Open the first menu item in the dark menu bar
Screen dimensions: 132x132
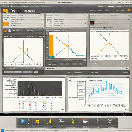tap(6, 6)
